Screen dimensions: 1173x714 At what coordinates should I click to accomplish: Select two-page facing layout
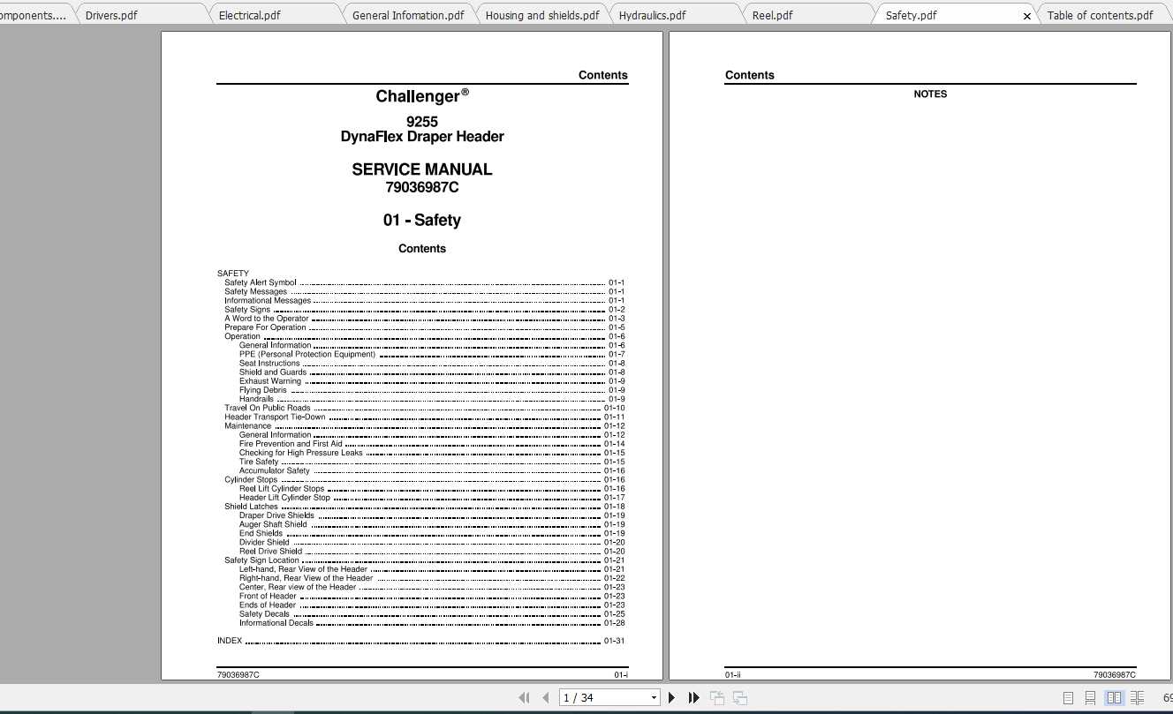click(1115, 698)
